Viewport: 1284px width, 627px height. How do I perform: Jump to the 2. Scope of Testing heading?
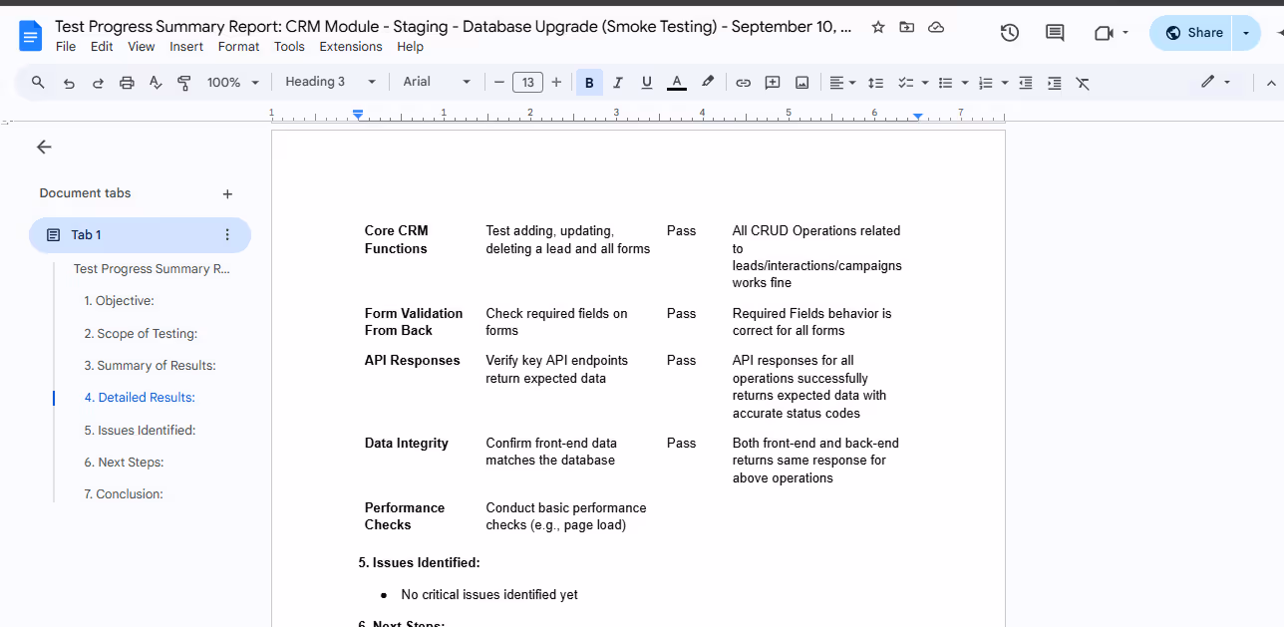coord(141,334)
